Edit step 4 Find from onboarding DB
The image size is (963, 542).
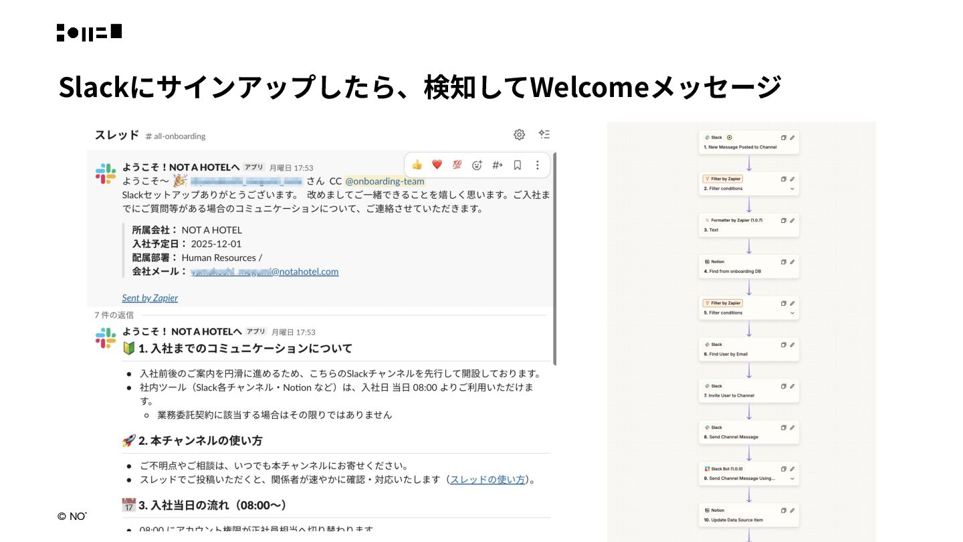click(x=792, y=262)
